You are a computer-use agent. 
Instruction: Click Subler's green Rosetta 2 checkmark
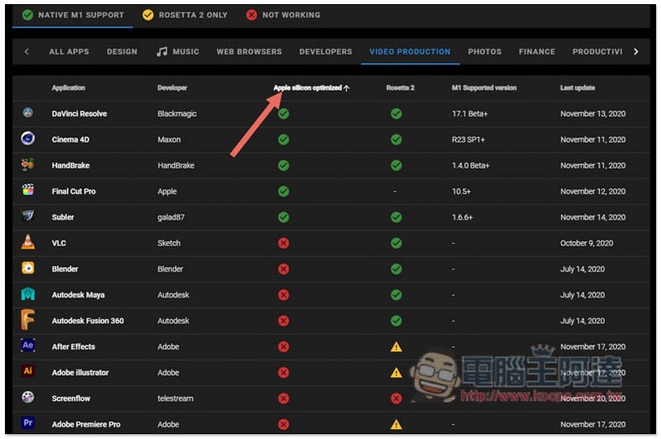396,217
